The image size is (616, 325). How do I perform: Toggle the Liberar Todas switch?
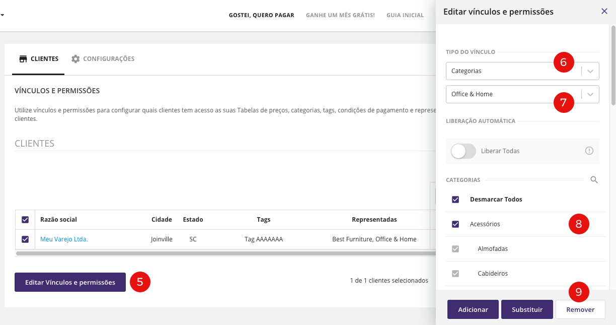coord(464,151)
